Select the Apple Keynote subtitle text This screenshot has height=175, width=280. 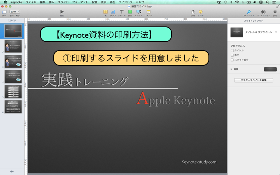176,98
